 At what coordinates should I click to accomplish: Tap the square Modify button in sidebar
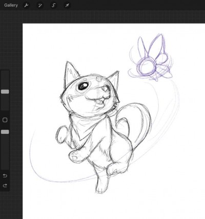[x=5, y=120]
